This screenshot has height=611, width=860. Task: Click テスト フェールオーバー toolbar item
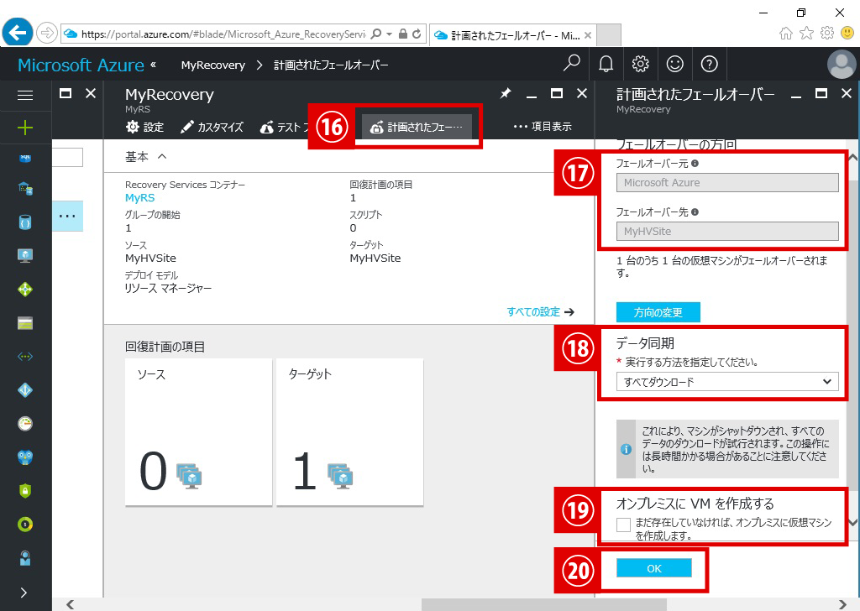[284, 127]
